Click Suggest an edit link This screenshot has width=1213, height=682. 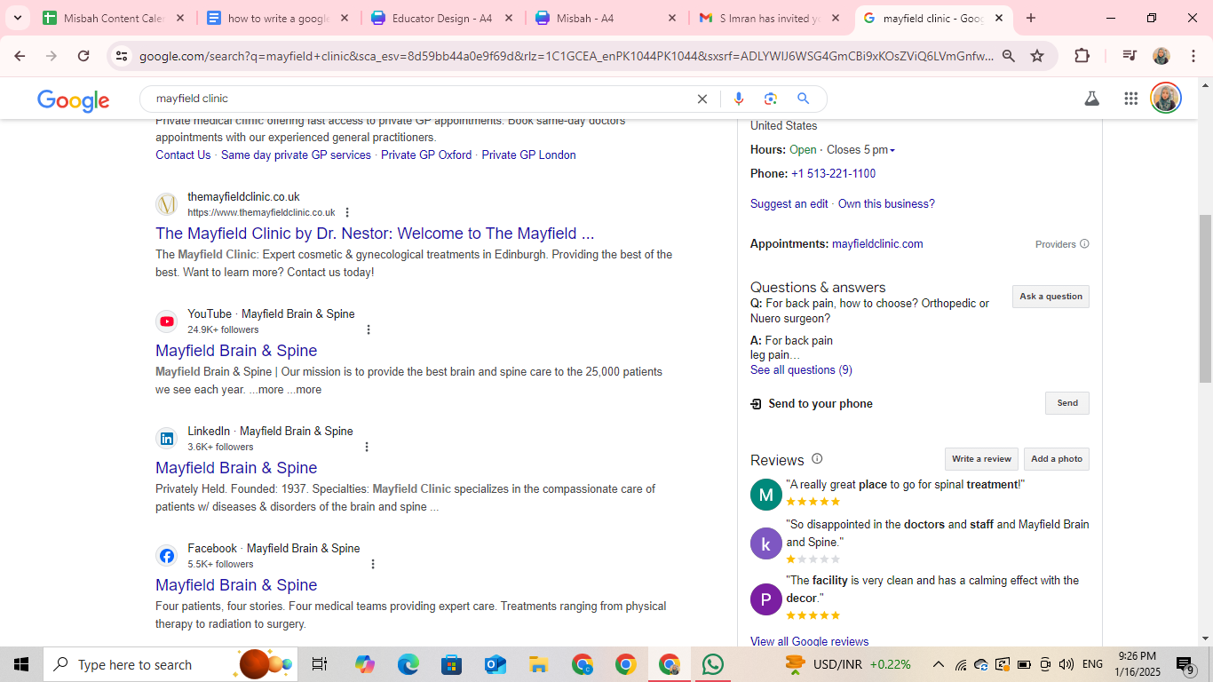click(789, 203)
